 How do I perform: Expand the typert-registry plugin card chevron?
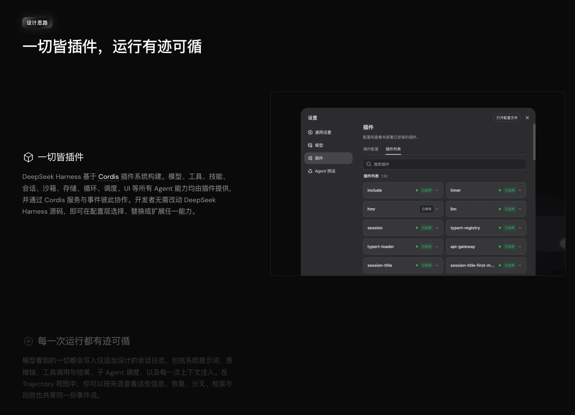tap(520, 228)
